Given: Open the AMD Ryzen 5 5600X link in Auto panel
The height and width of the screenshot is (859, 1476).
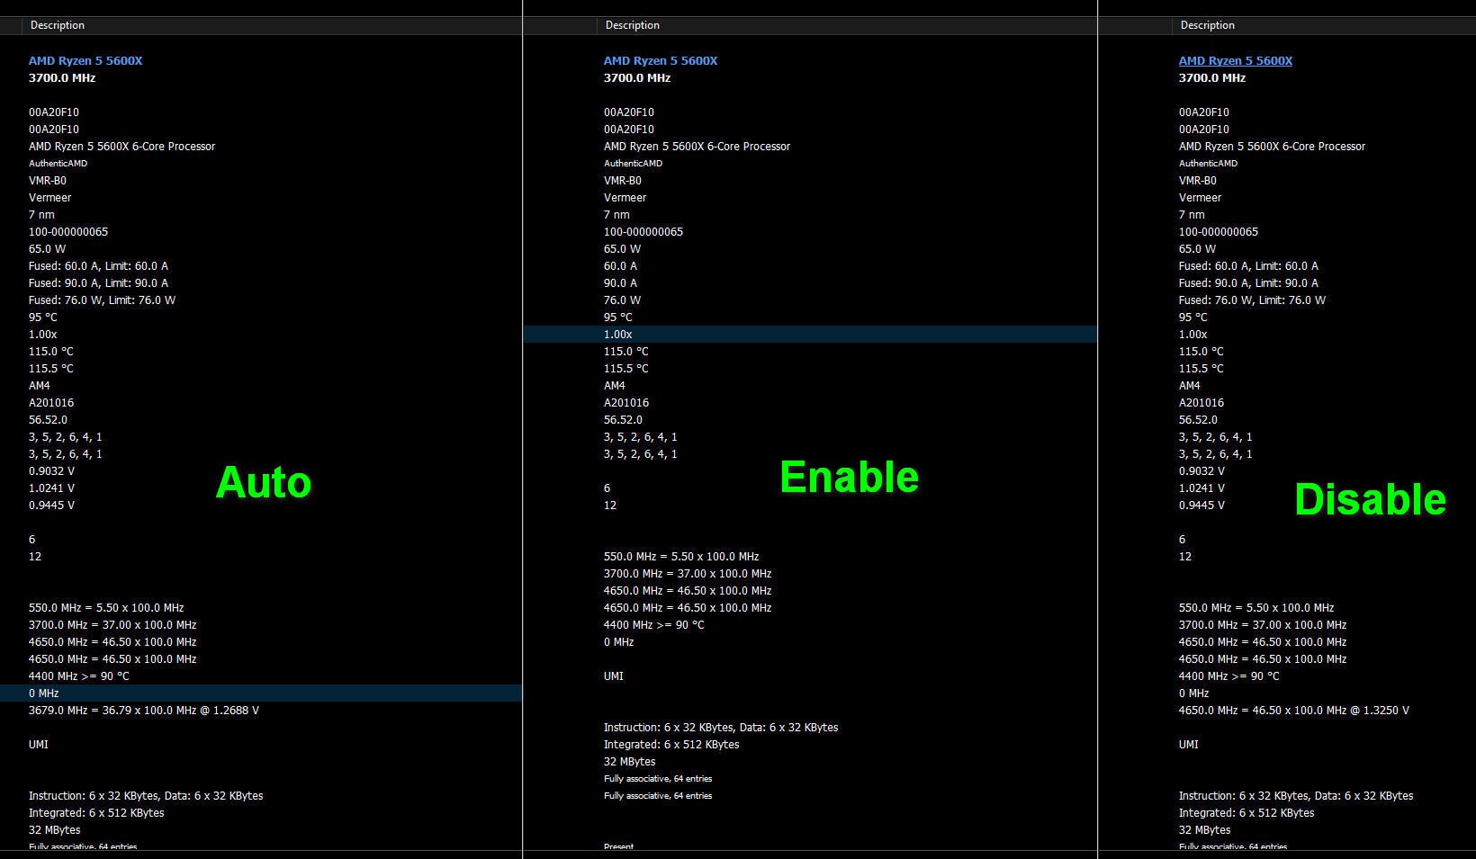Looking at the screenshot, I should pos(85,61).
